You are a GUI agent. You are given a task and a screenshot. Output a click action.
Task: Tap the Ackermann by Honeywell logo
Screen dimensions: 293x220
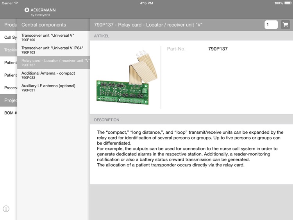pyautogui.click(x=40, y=12)
